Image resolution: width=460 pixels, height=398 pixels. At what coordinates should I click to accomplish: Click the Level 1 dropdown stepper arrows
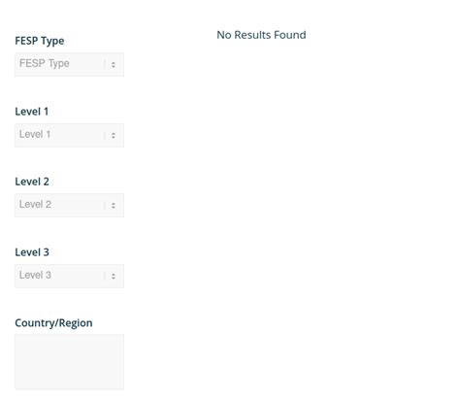click(114, 135)
